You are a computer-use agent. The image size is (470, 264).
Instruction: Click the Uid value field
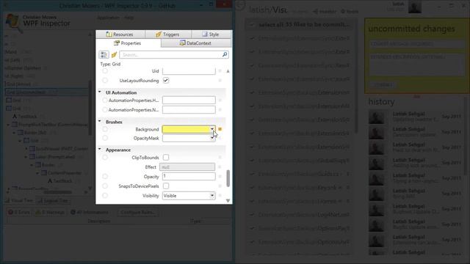pyautogui.click(x=189, y=71)
